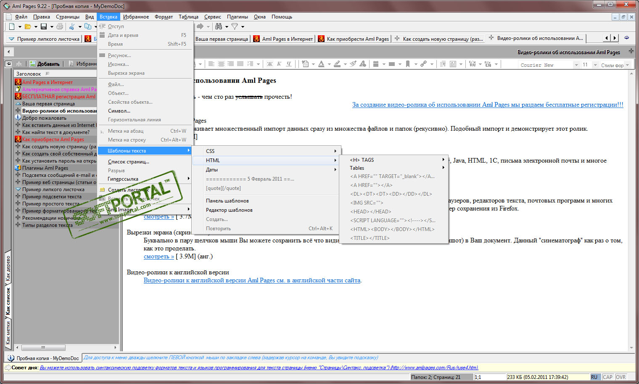Click the Добавить button

click(45, 64)
